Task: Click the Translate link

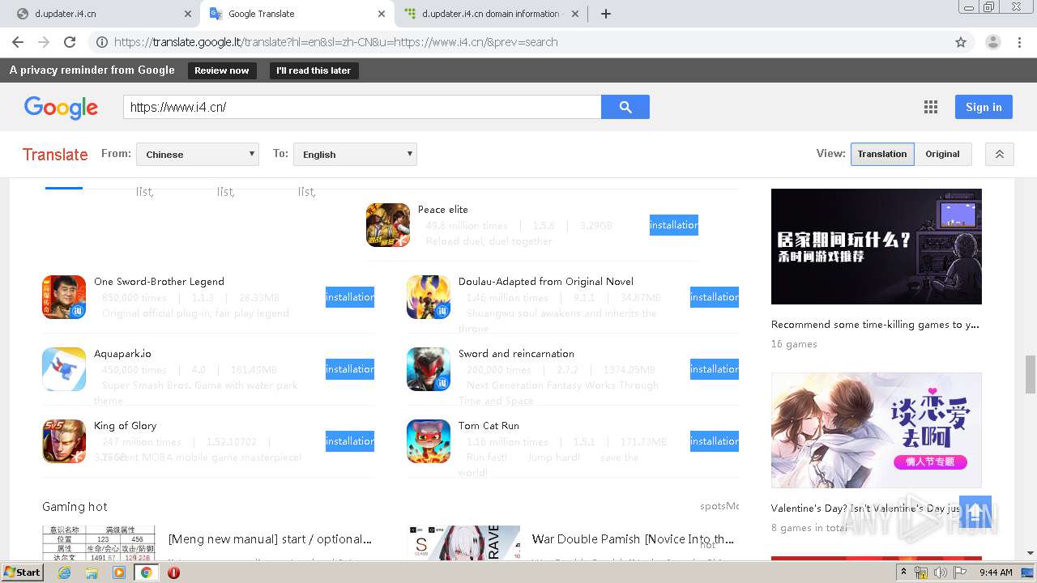Action: [x=55, y=154]
